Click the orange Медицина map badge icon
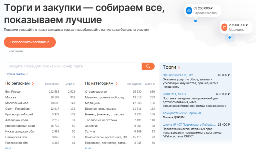Screen dimensions: 256x154 (x=224, y=27)
